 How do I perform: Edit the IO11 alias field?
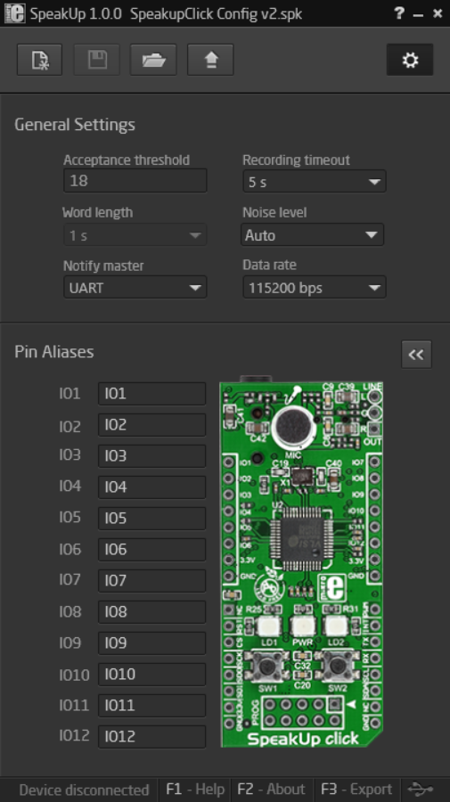pos(151,706)
